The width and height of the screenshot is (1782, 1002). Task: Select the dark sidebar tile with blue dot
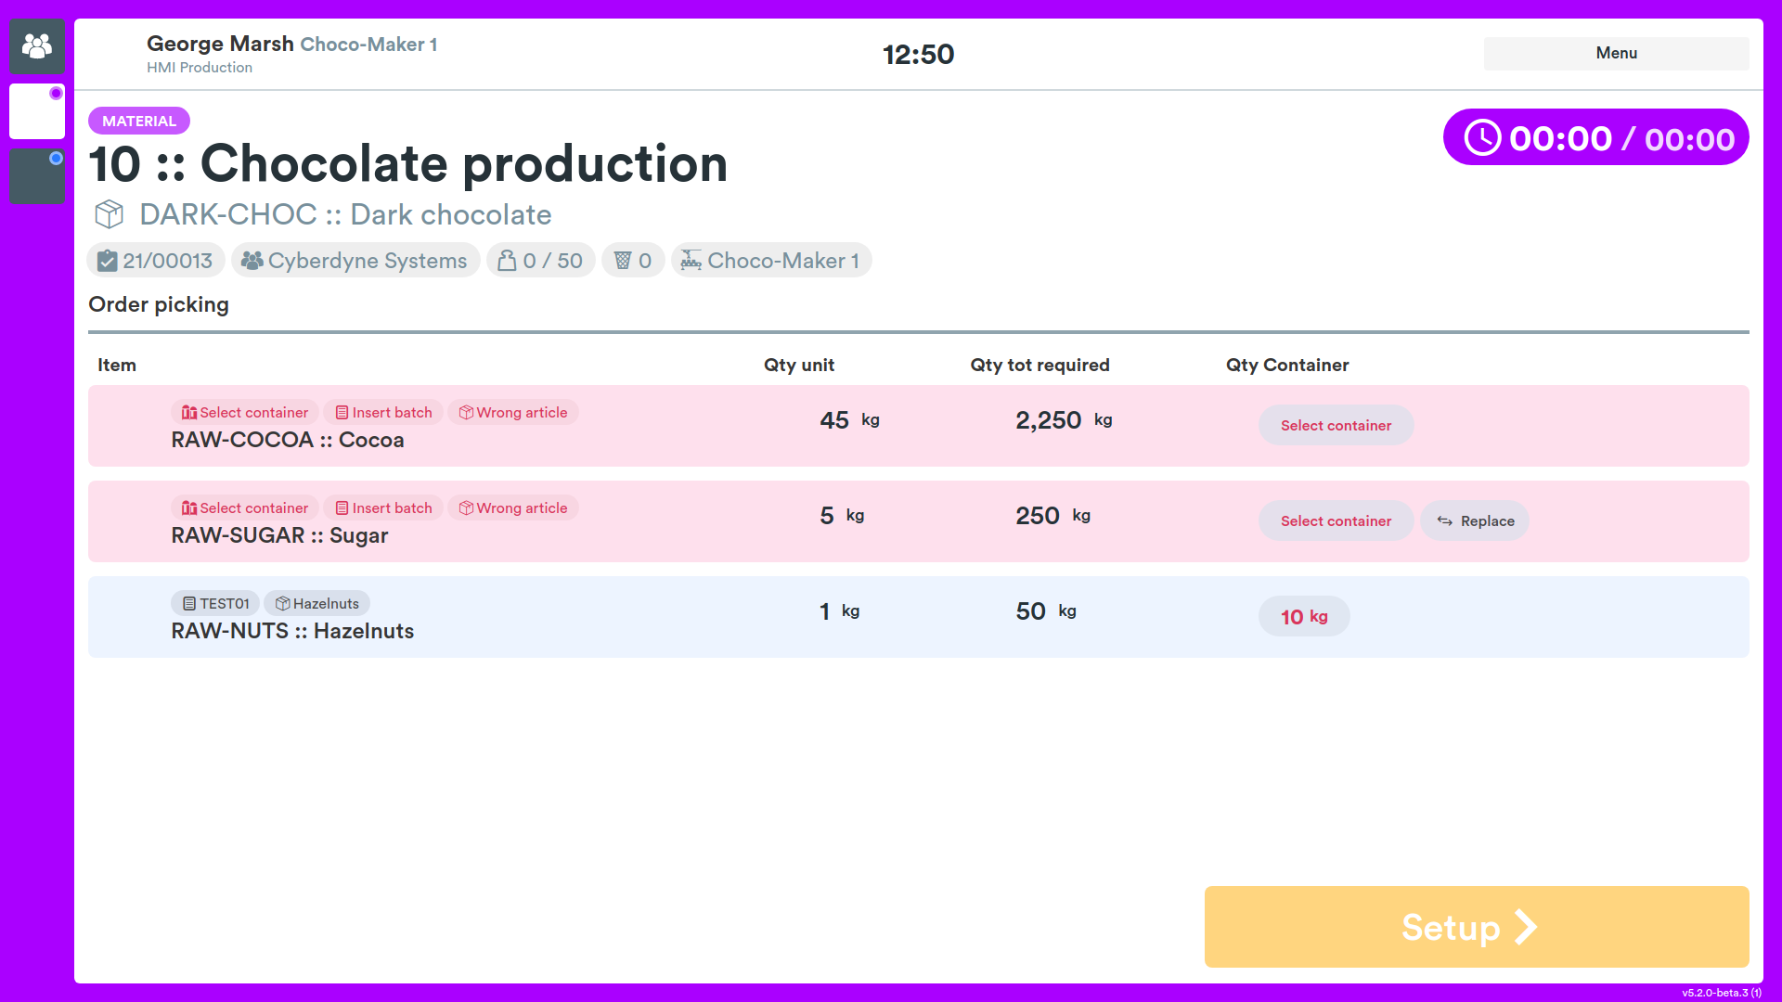(x=37, y=176)
